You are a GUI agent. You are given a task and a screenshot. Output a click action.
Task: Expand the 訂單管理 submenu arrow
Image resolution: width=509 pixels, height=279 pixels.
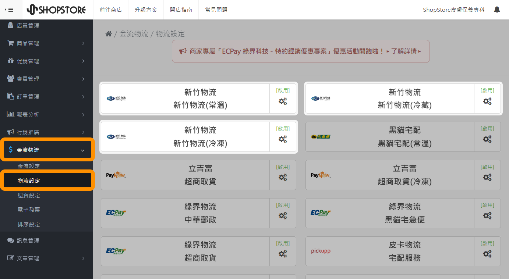(83, 97)
